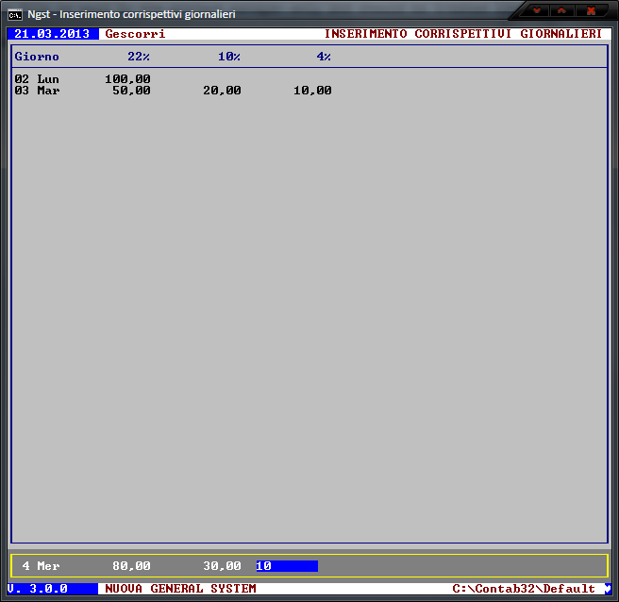Click the 100,00 amount for Lun
619x602 pixels.
(127, 79)
